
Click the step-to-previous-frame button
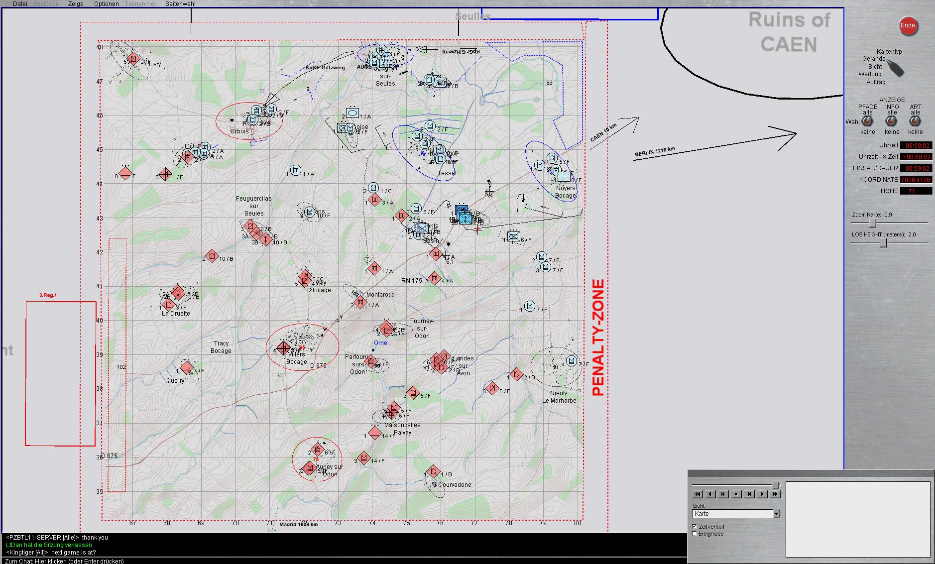pos(723,494)
